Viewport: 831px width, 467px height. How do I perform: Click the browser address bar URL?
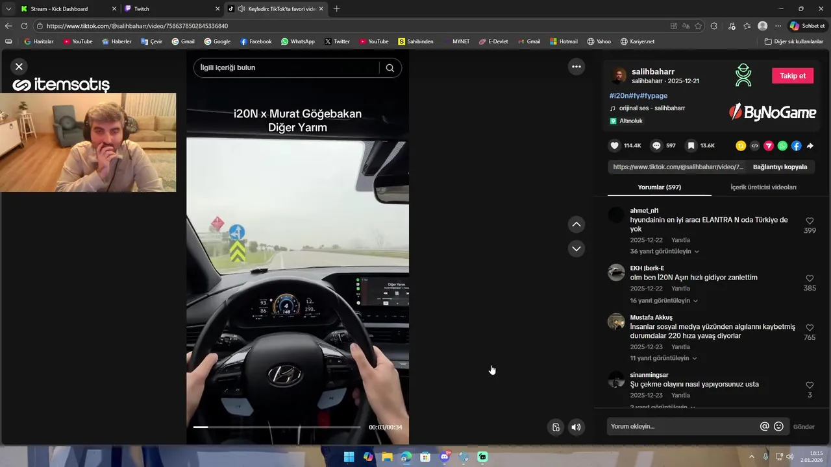(x=137, y=26)
